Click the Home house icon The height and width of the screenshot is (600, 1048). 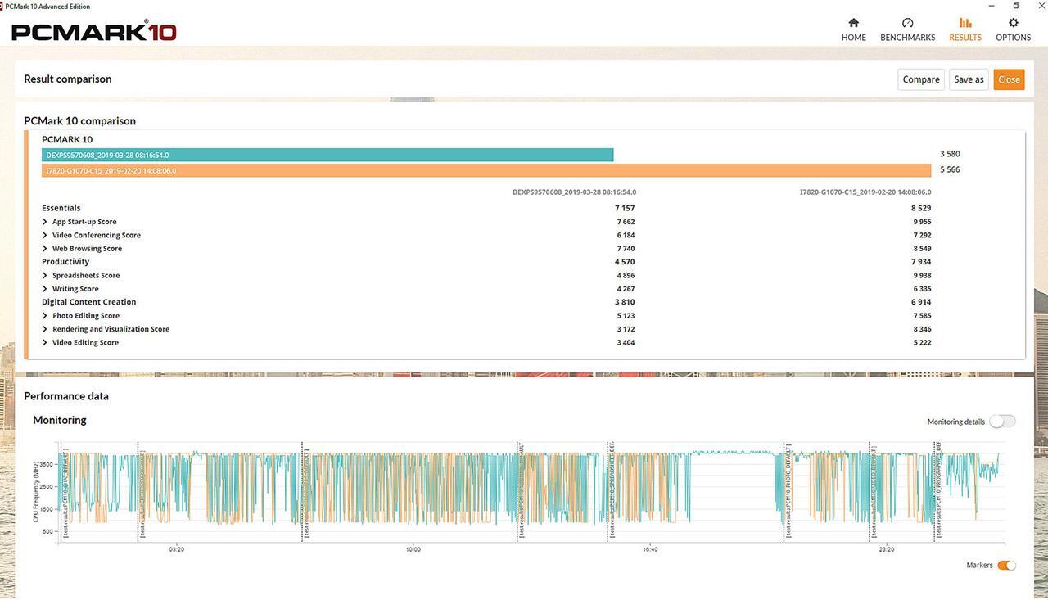853,23
